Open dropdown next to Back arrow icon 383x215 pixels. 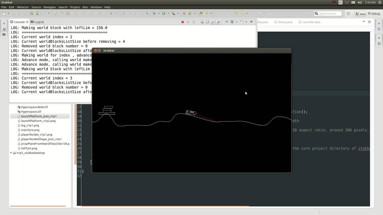[247, 13]
